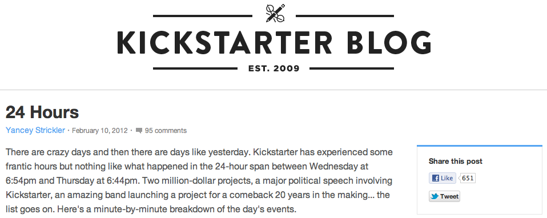Click the pencil and scissors emblem icon

275,14
